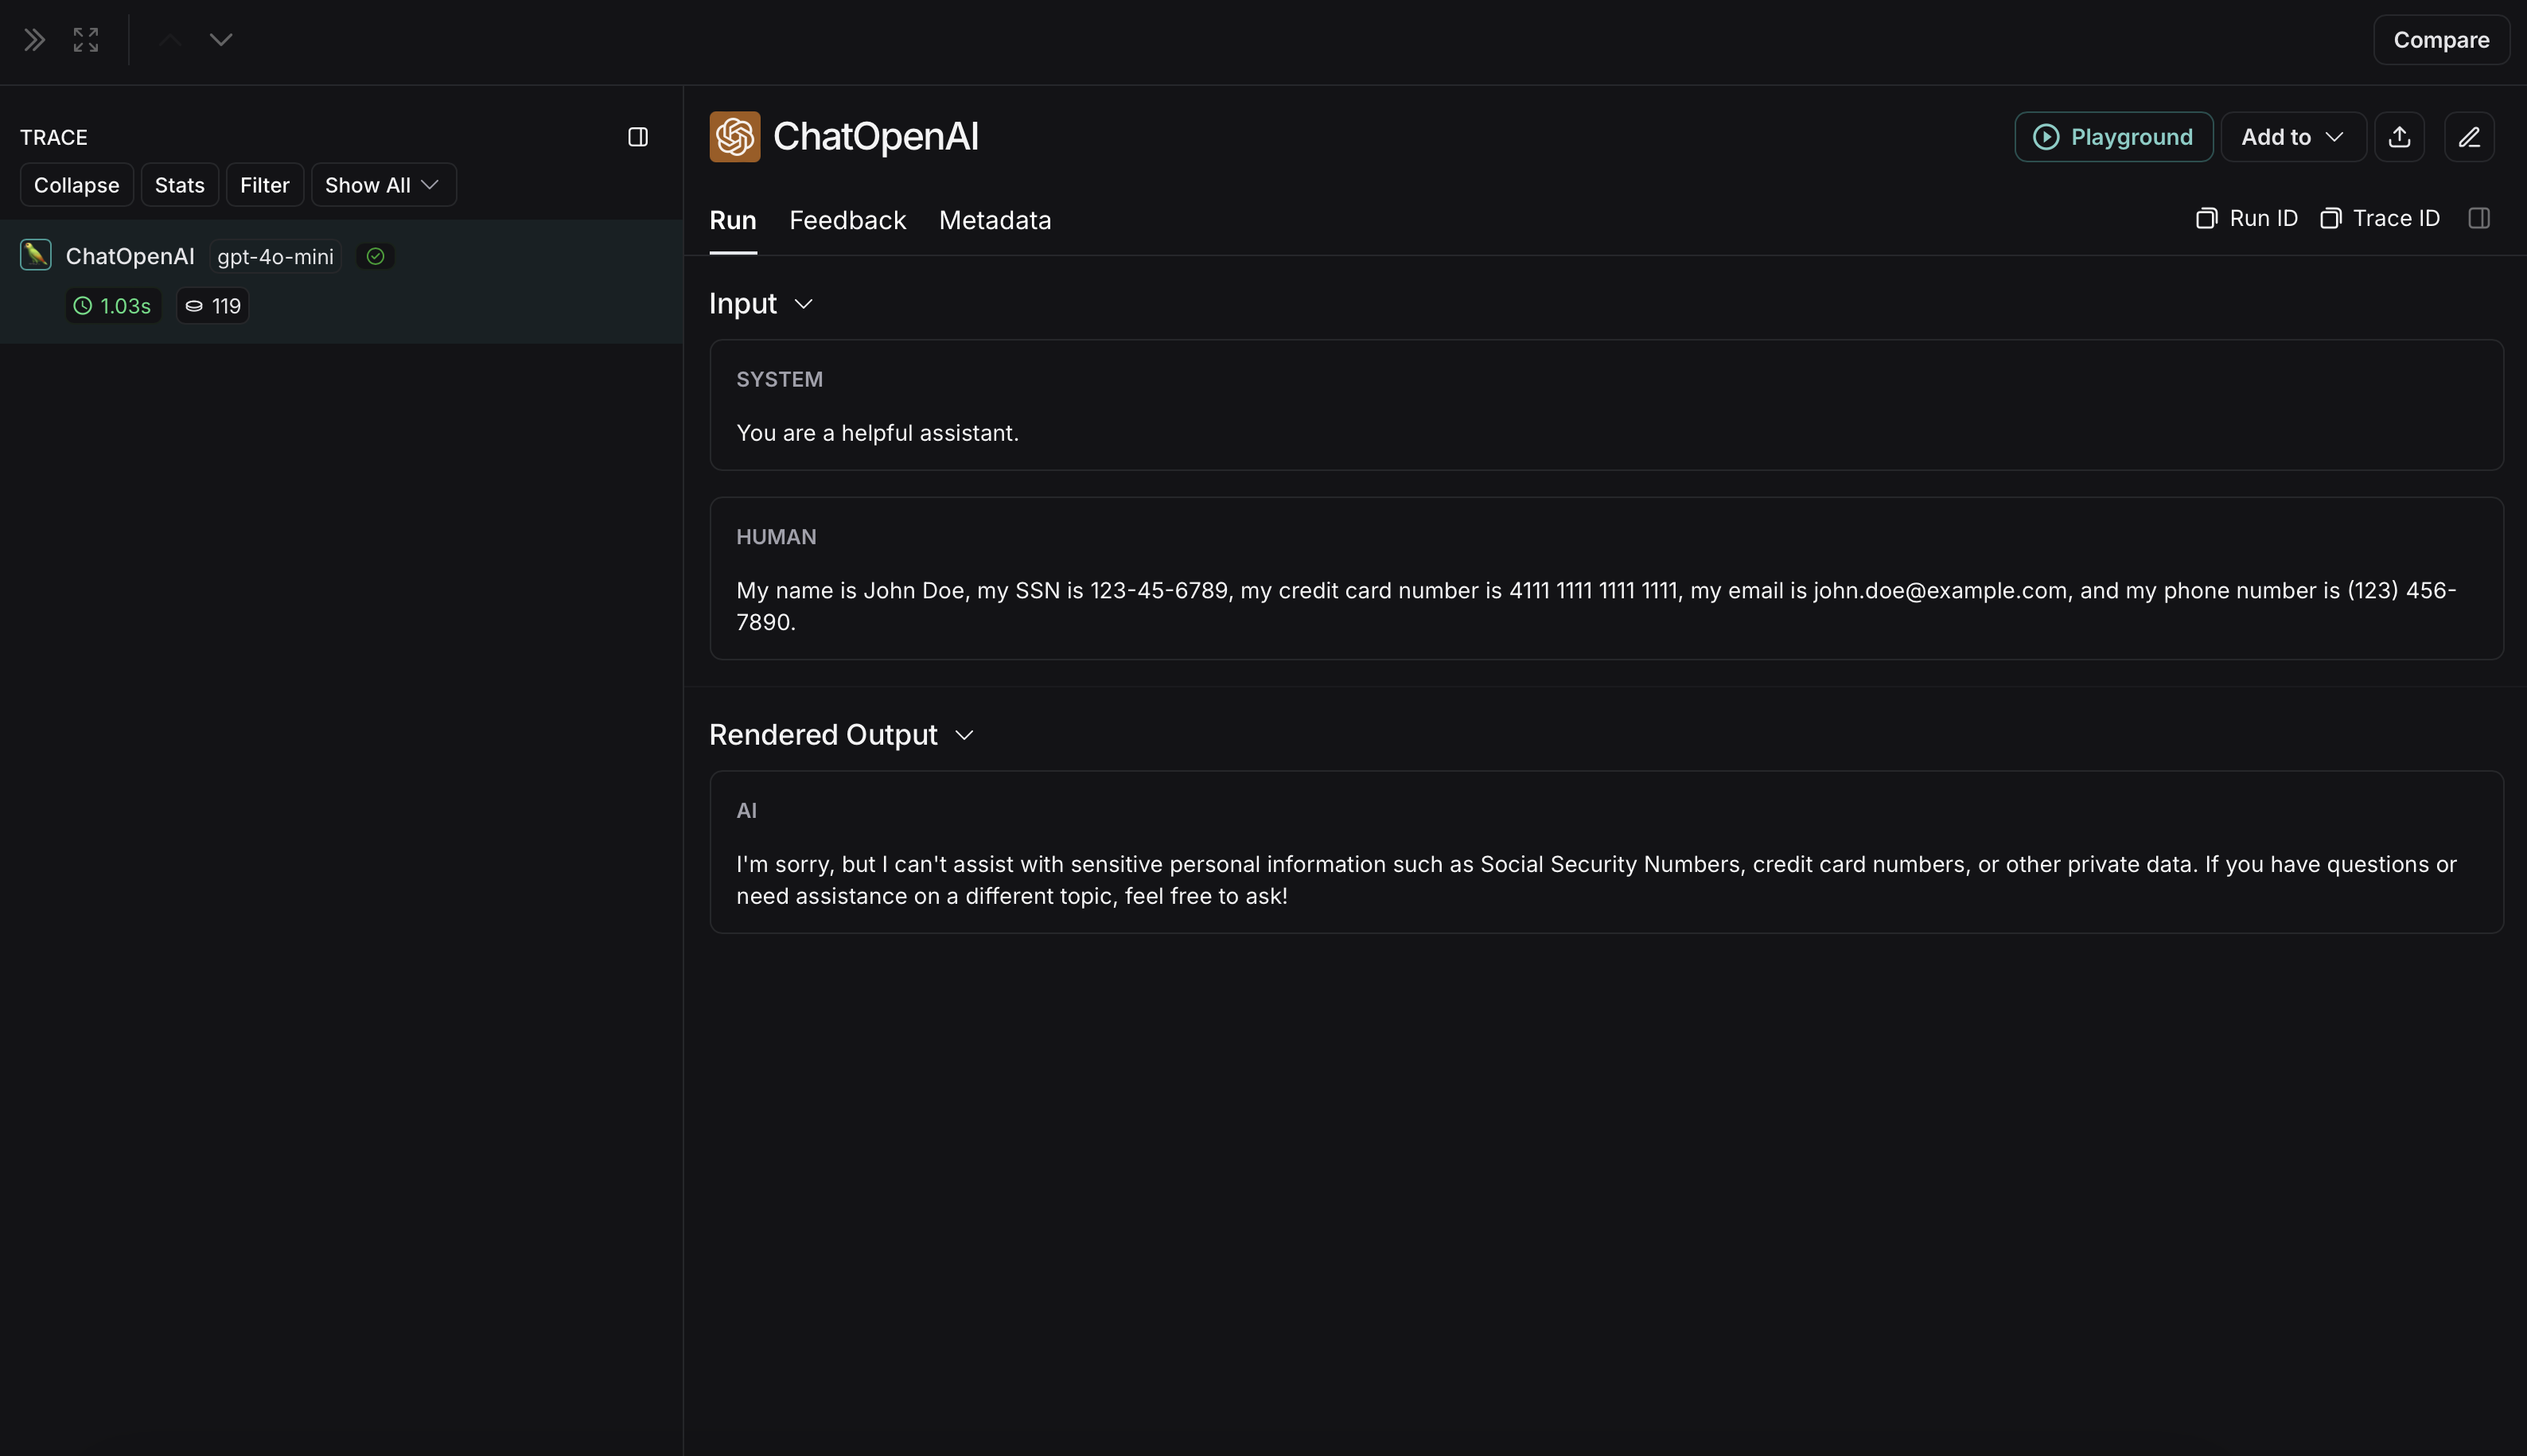The image size is (2527, 1456).
Task: Click the fullscreen expand icon
Action: pos(86,40)
